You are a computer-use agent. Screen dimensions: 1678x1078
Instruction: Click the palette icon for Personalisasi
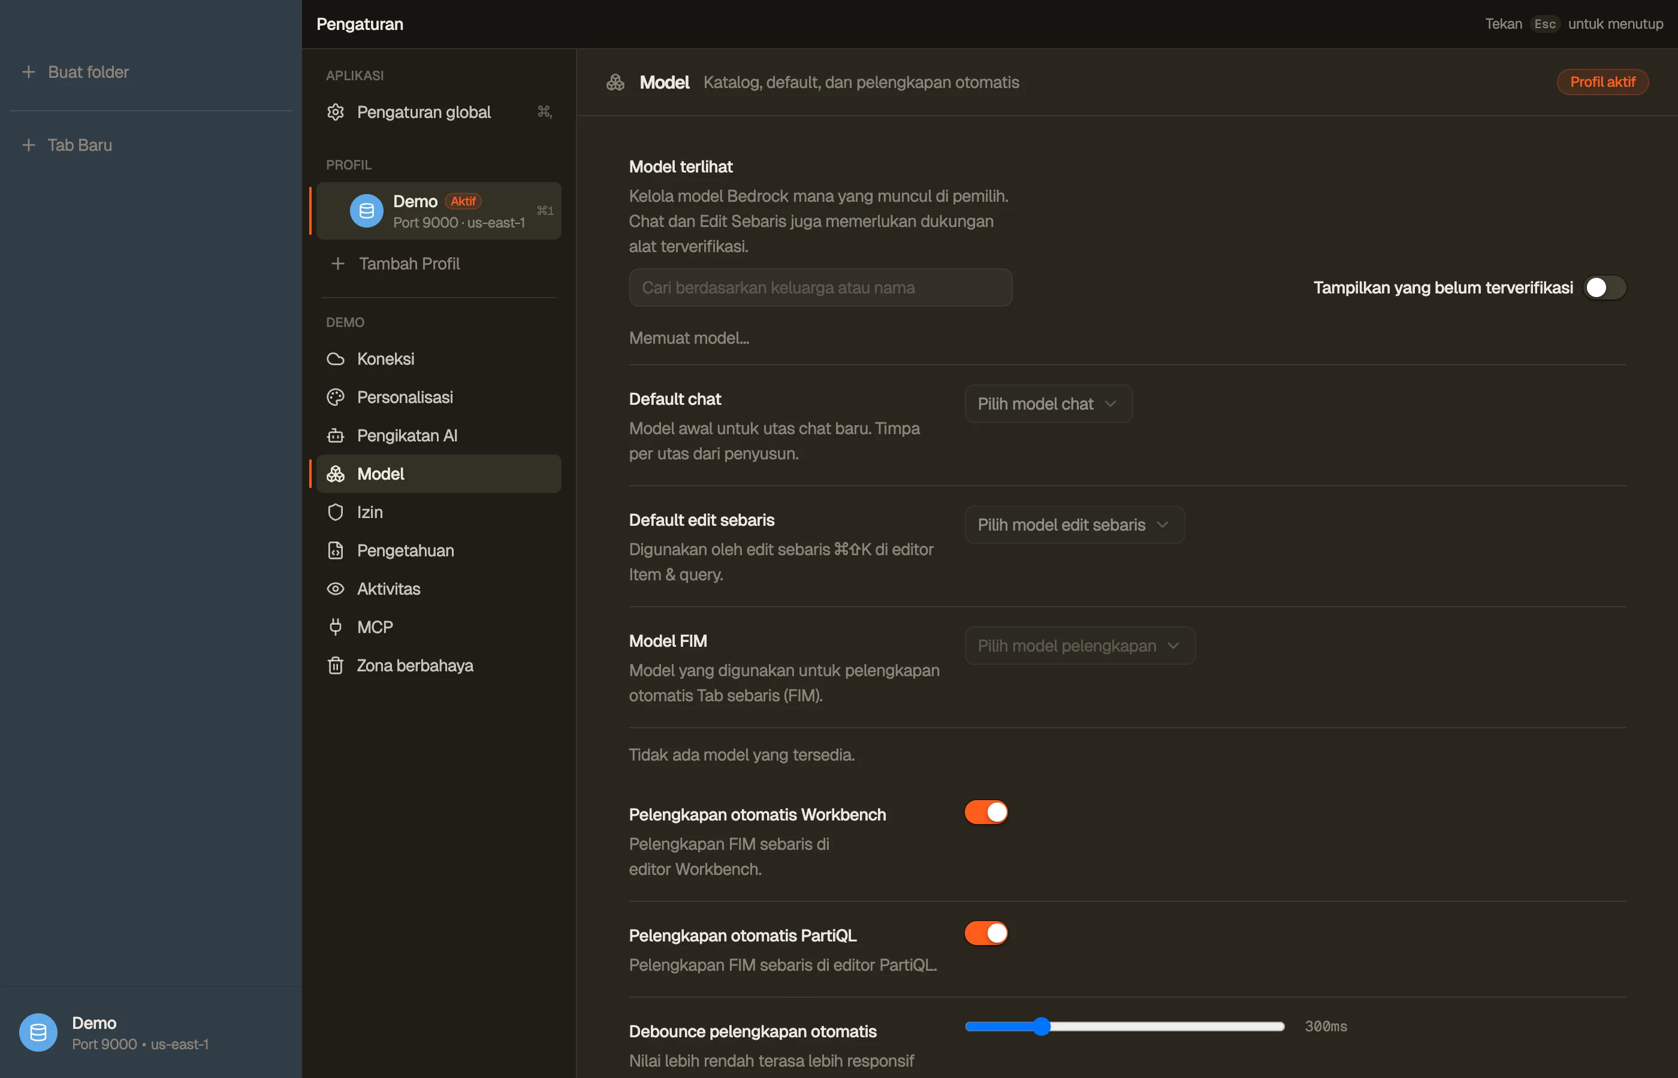(x=336, y=397)
